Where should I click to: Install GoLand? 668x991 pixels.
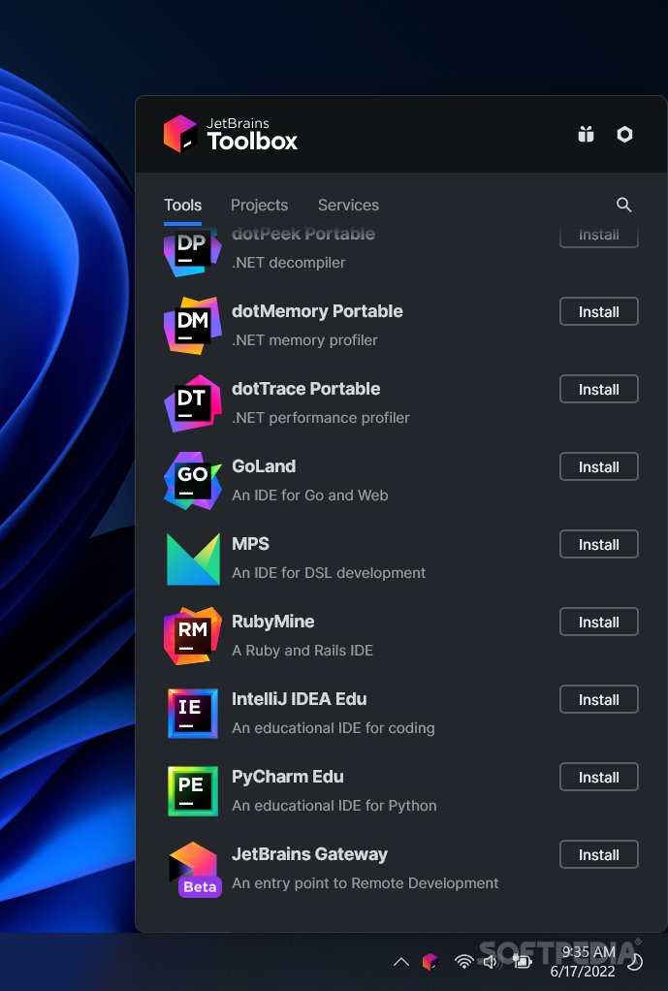598,467
